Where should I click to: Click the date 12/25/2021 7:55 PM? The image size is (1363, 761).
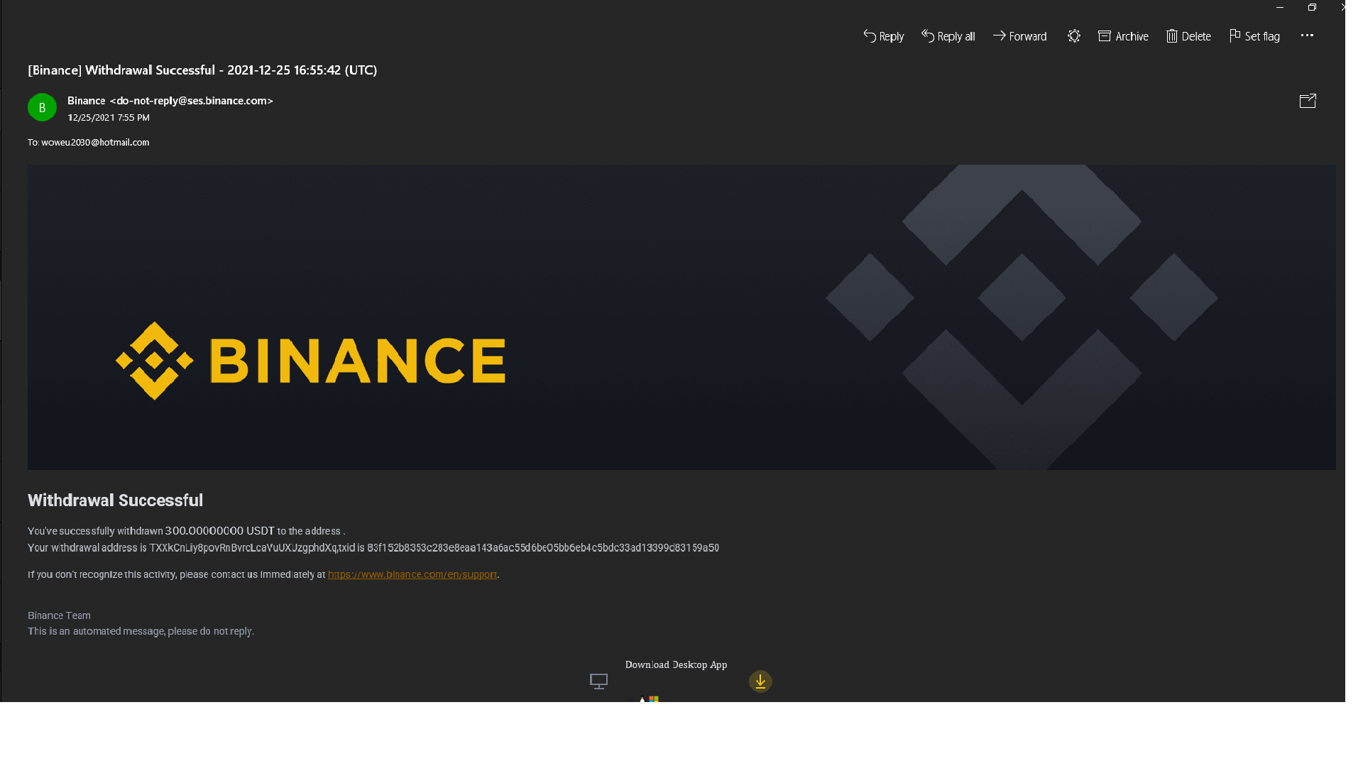pos(109,118)
